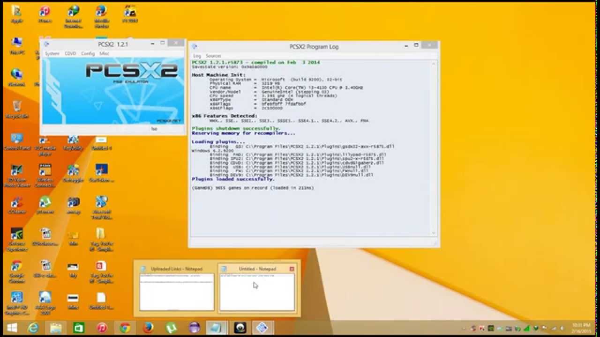Click the PCSX2 taskbar button

pos(262,328)
